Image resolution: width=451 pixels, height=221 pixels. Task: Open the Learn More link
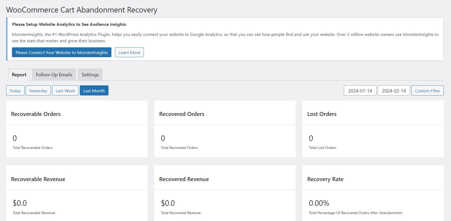(129, 52)
